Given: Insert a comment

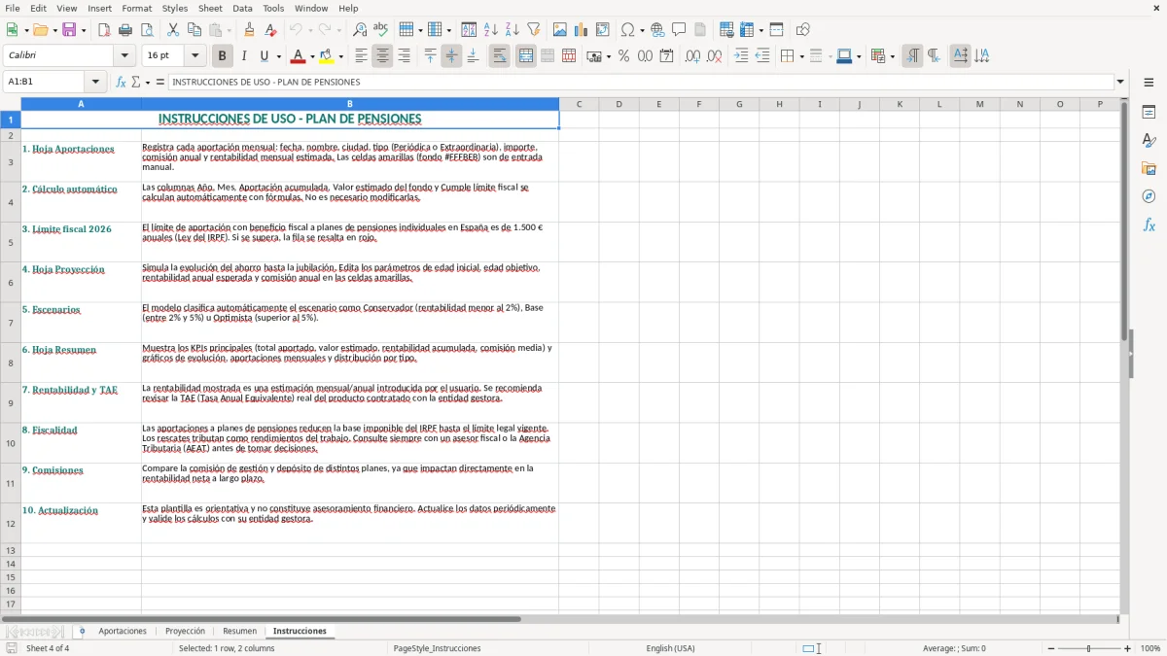Looking at the screenshot, I should pos(679,30).
